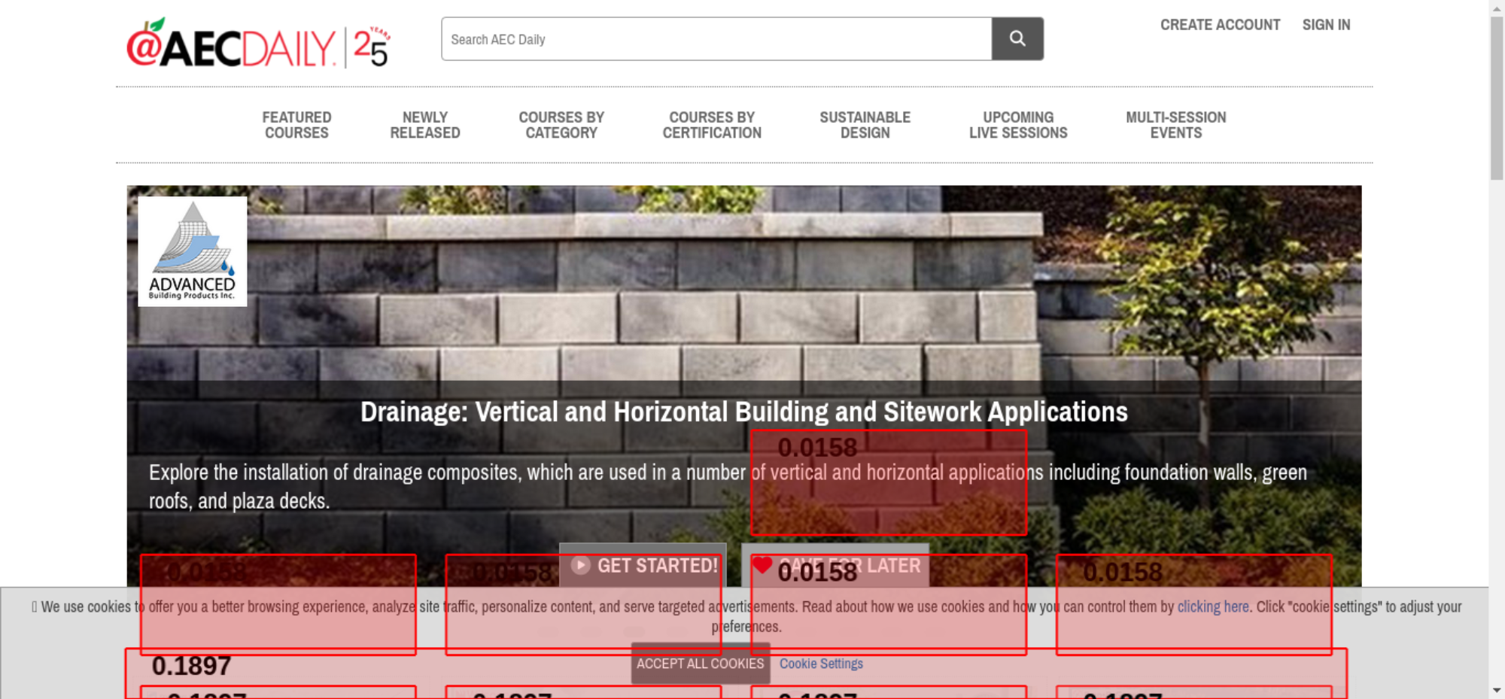Viewport: 1505px width, 699px height.
Task: Click the red heart Save for Later icon
Action: [762, 564]
